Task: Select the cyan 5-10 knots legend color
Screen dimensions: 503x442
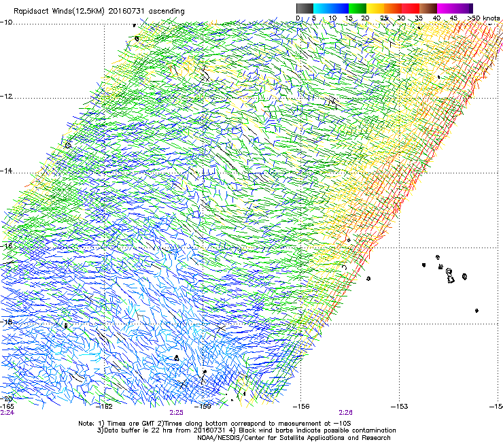Action: (x=322, y=8)
